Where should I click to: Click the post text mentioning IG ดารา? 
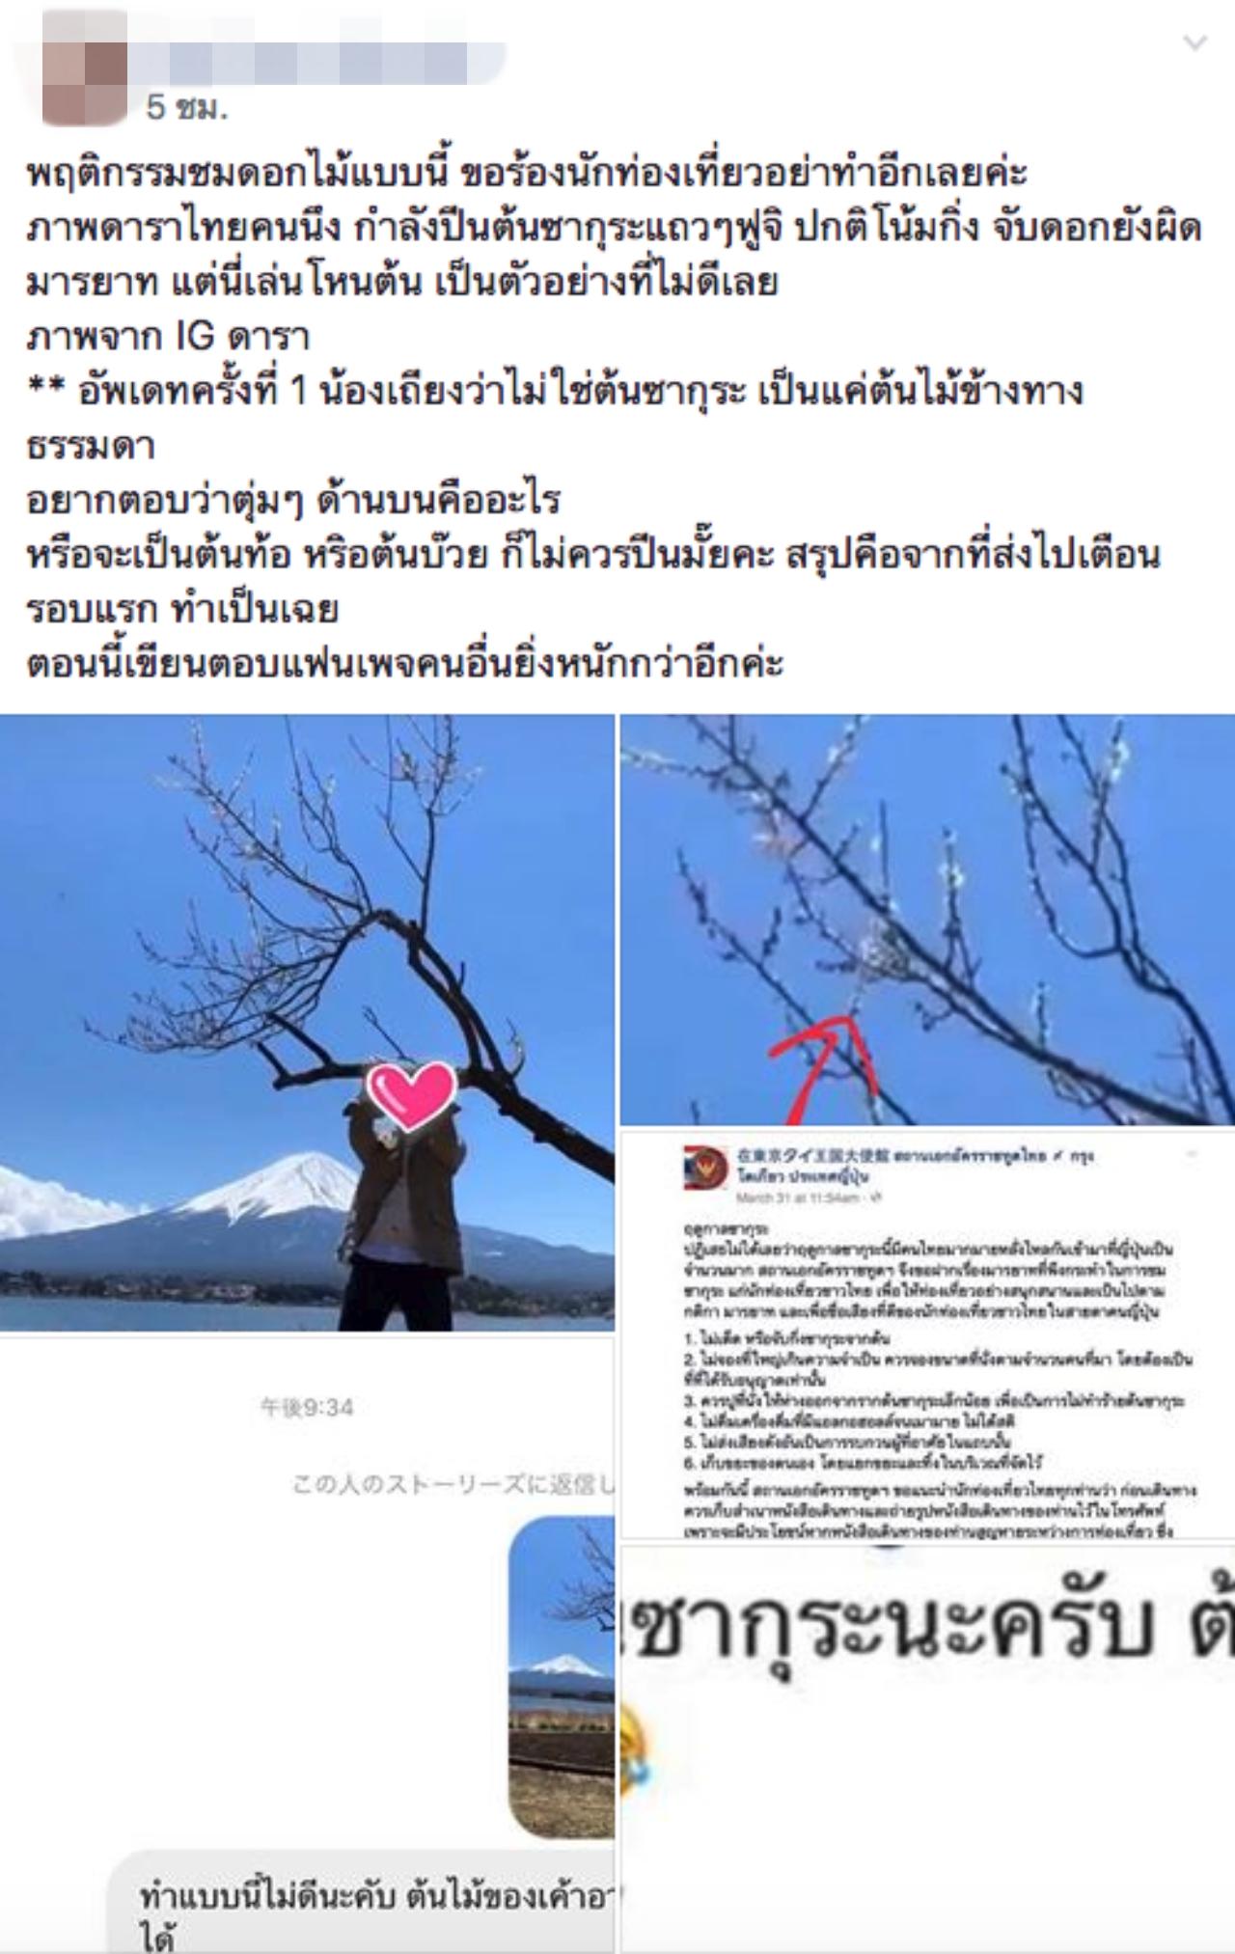point(167,336)
